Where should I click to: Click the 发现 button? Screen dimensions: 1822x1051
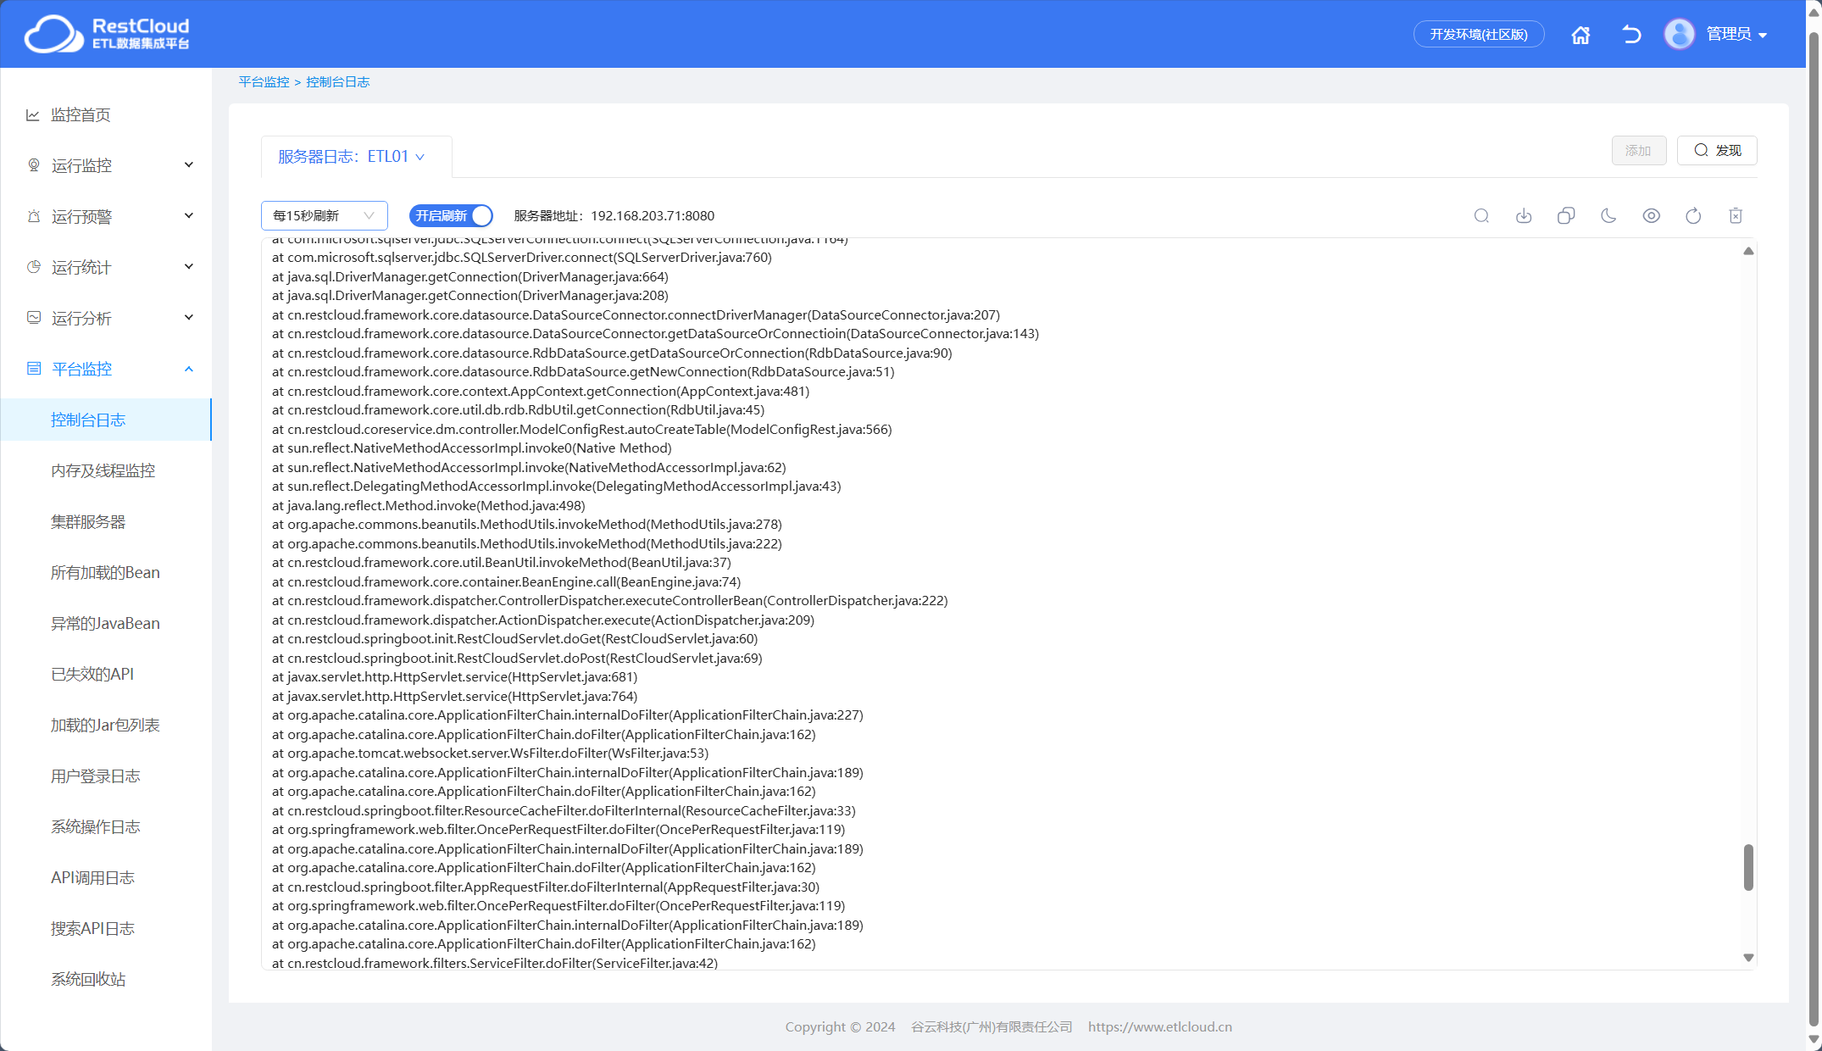point(1717,151)
